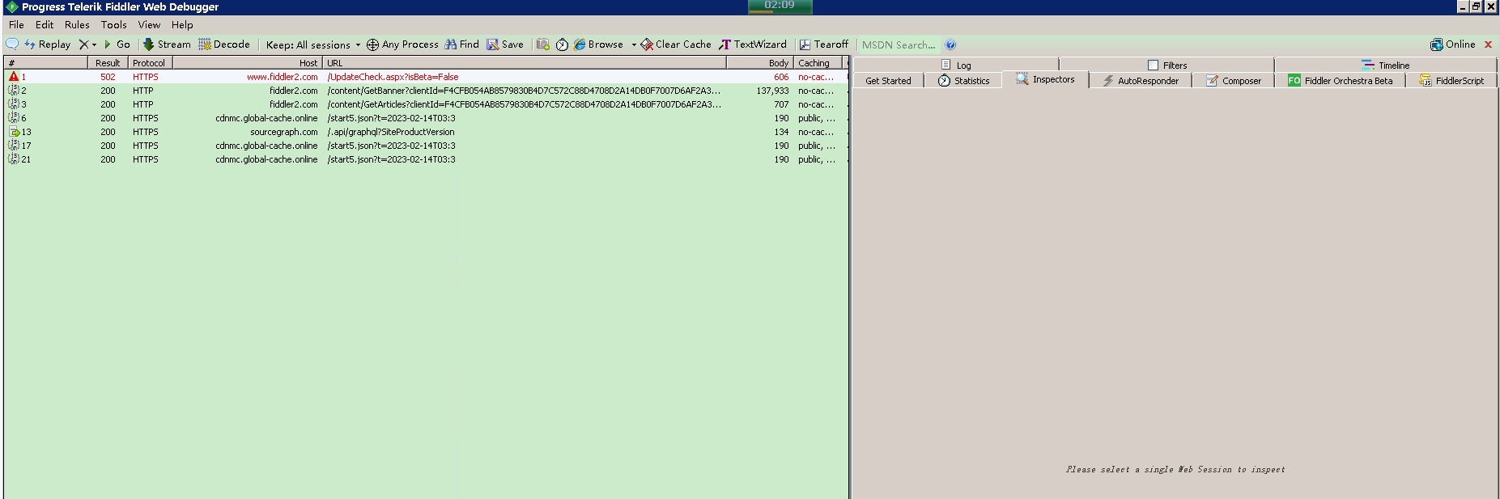This screenshot has height=499, width=1500.
Task: Click the Tearoff button
Action: coord(824,44)
